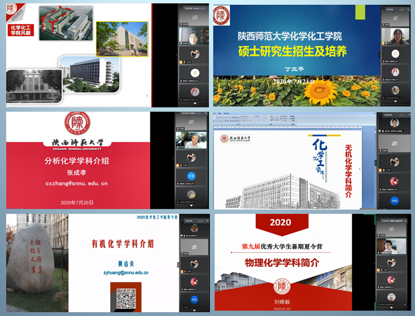Toggle camera-off tile in inorganic chemistry meeting sidebar
This screenshot has width=415, height=316.
395,143
